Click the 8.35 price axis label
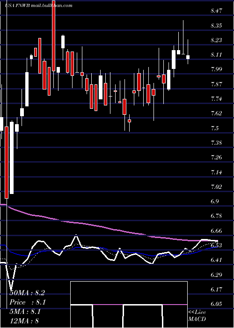 216,25
